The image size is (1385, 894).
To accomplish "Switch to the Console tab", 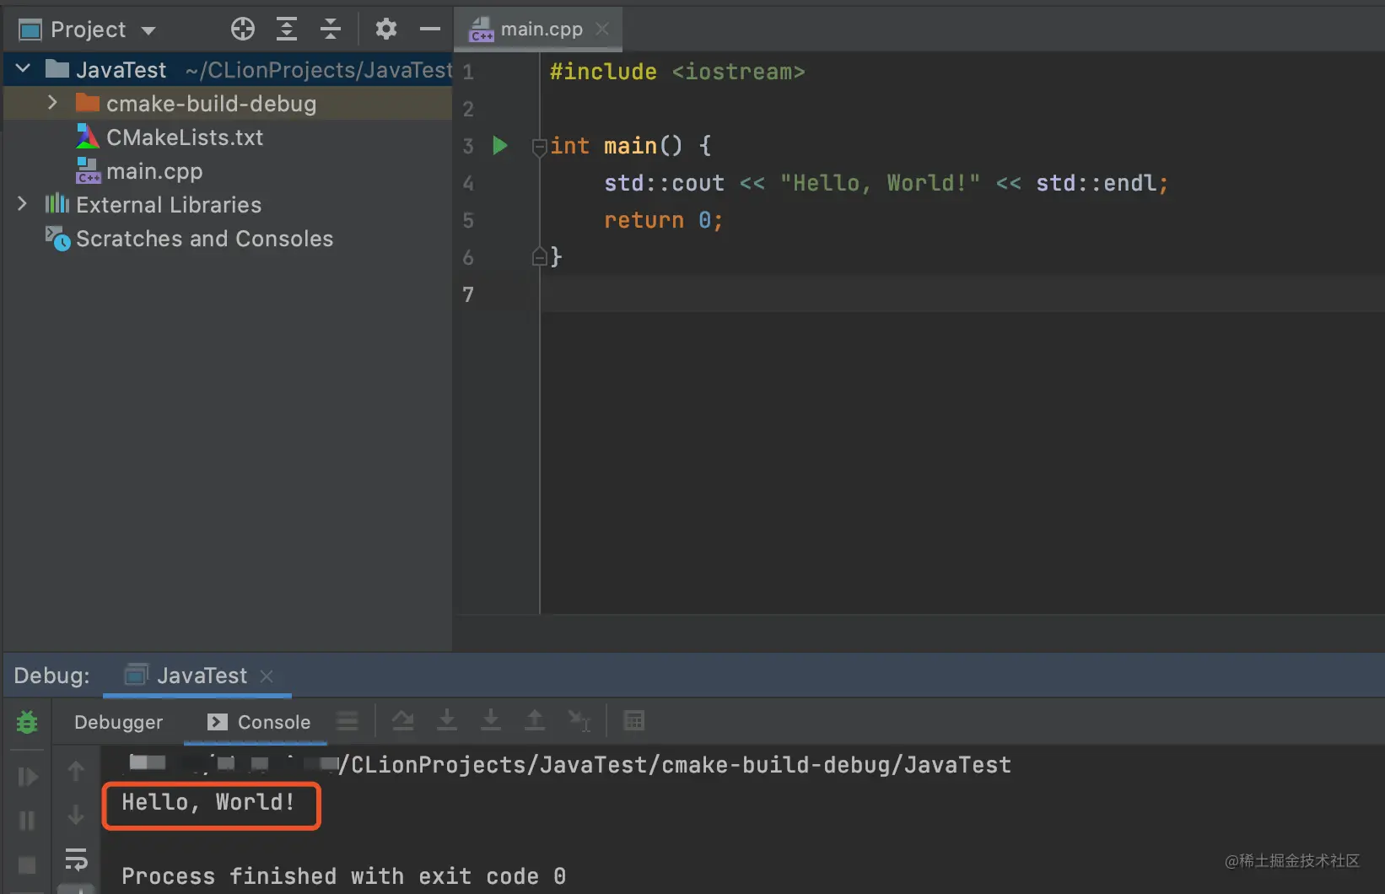I will coord(259,722).
